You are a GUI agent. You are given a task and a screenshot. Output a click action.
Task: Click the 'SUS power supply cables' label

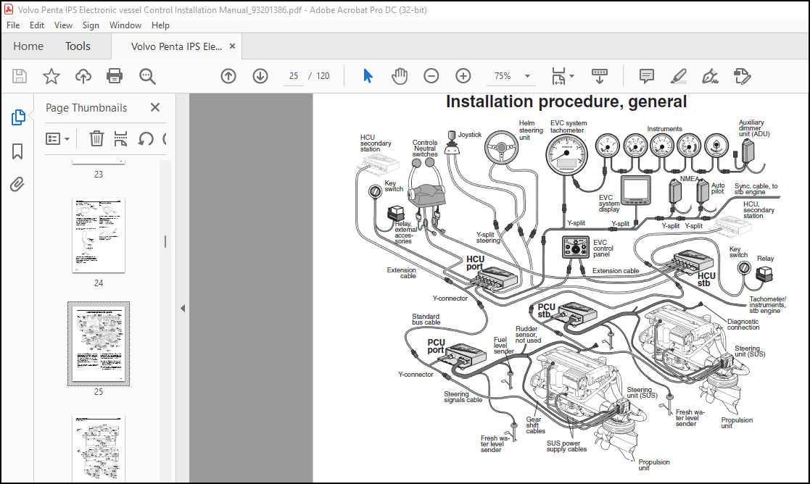[x=566, y=446]
